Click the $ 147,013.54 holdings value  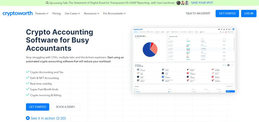140,36
